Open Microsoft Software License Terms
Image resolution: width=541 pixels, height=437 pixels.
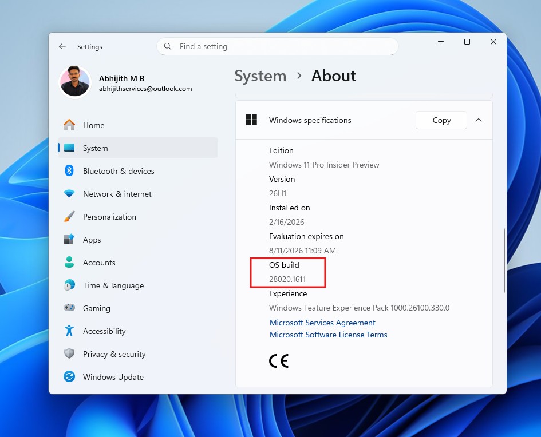pyautogui.click(x=328, y=335)
